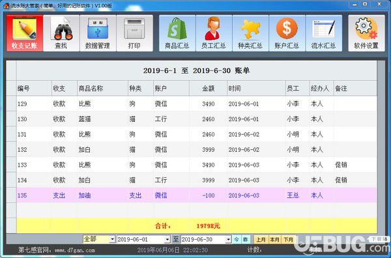Click the 员工 column header
The width and height of the screenshot is (391, 258).
coord(298,88)
